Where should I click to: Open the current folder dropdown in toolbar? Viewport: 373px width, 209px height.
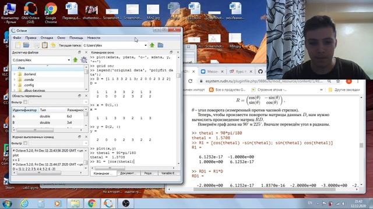(146, 45)
